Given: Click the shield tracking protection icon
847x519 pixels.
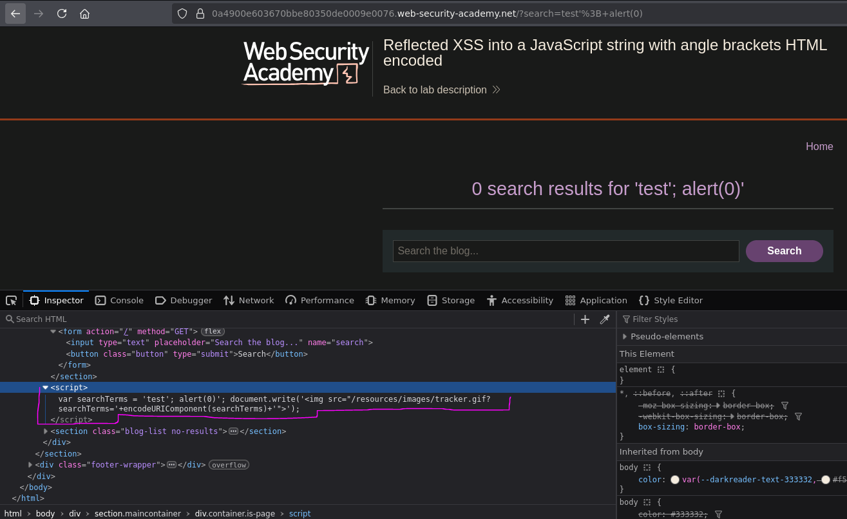Looking at the screenshot, I should tap(182, 14).
